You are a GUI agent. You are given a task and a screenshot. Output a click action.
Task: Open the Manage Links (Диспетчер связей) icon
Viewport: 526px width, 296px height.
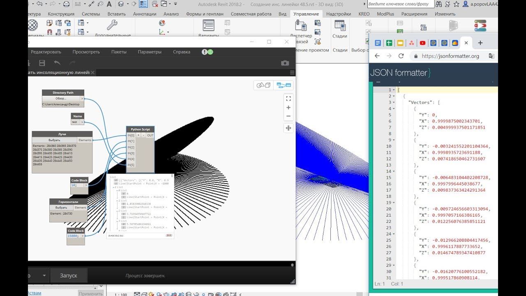(x=301, y=25)
